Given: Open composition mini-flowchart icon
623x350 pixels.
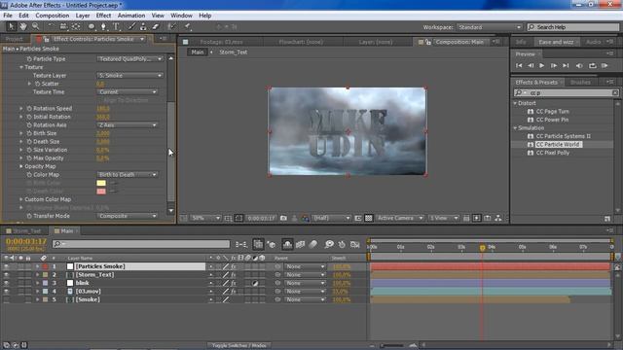Looking at the screenshot, I should (x=240, y=244).
